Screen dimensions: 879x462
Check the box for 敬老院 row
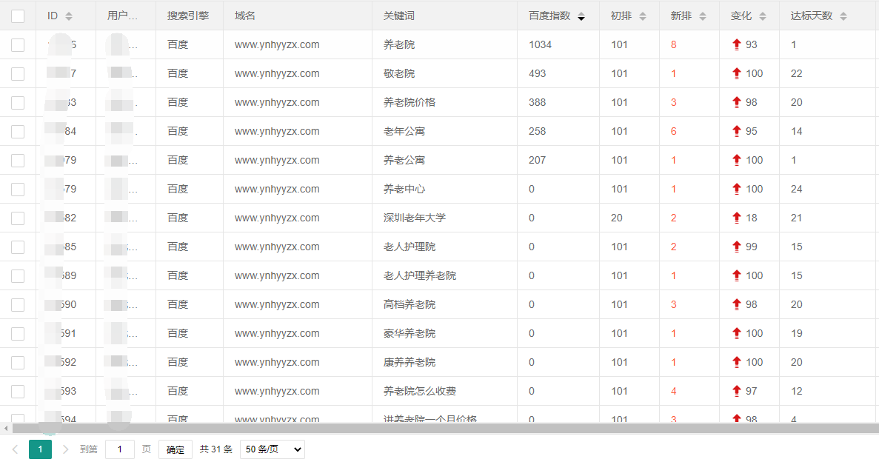click(18, 73)
